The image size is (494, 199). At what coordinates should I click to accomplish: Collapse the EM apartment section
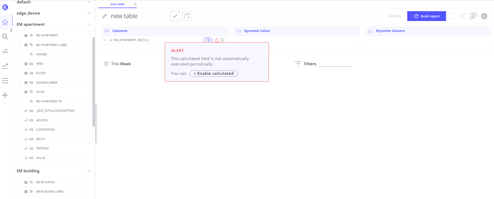pos(88,24)
